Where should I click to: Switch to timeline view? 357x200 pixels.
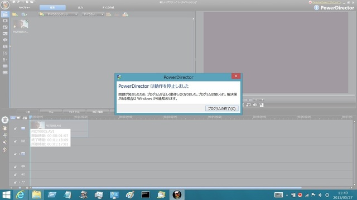(x=13, y=118)
